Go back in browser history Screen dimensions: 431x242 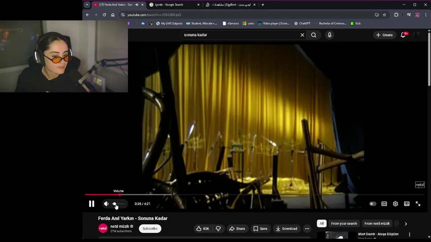(88, 15)
